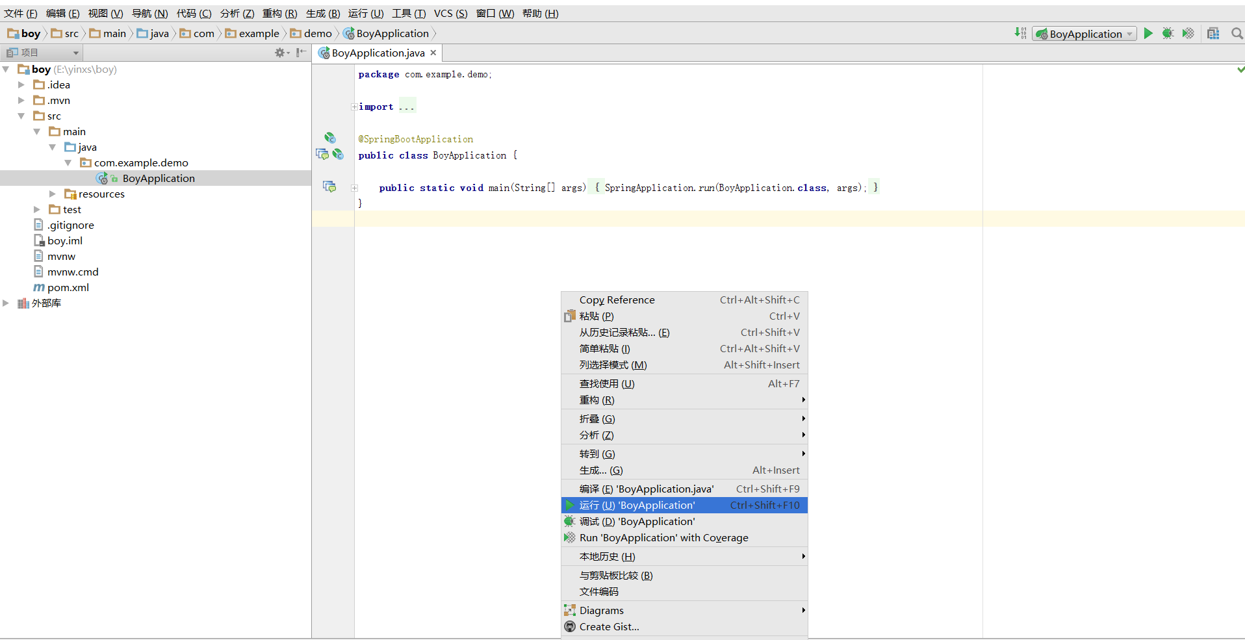
Task: Select the com.example.demo package
Action: coord(141,162)
